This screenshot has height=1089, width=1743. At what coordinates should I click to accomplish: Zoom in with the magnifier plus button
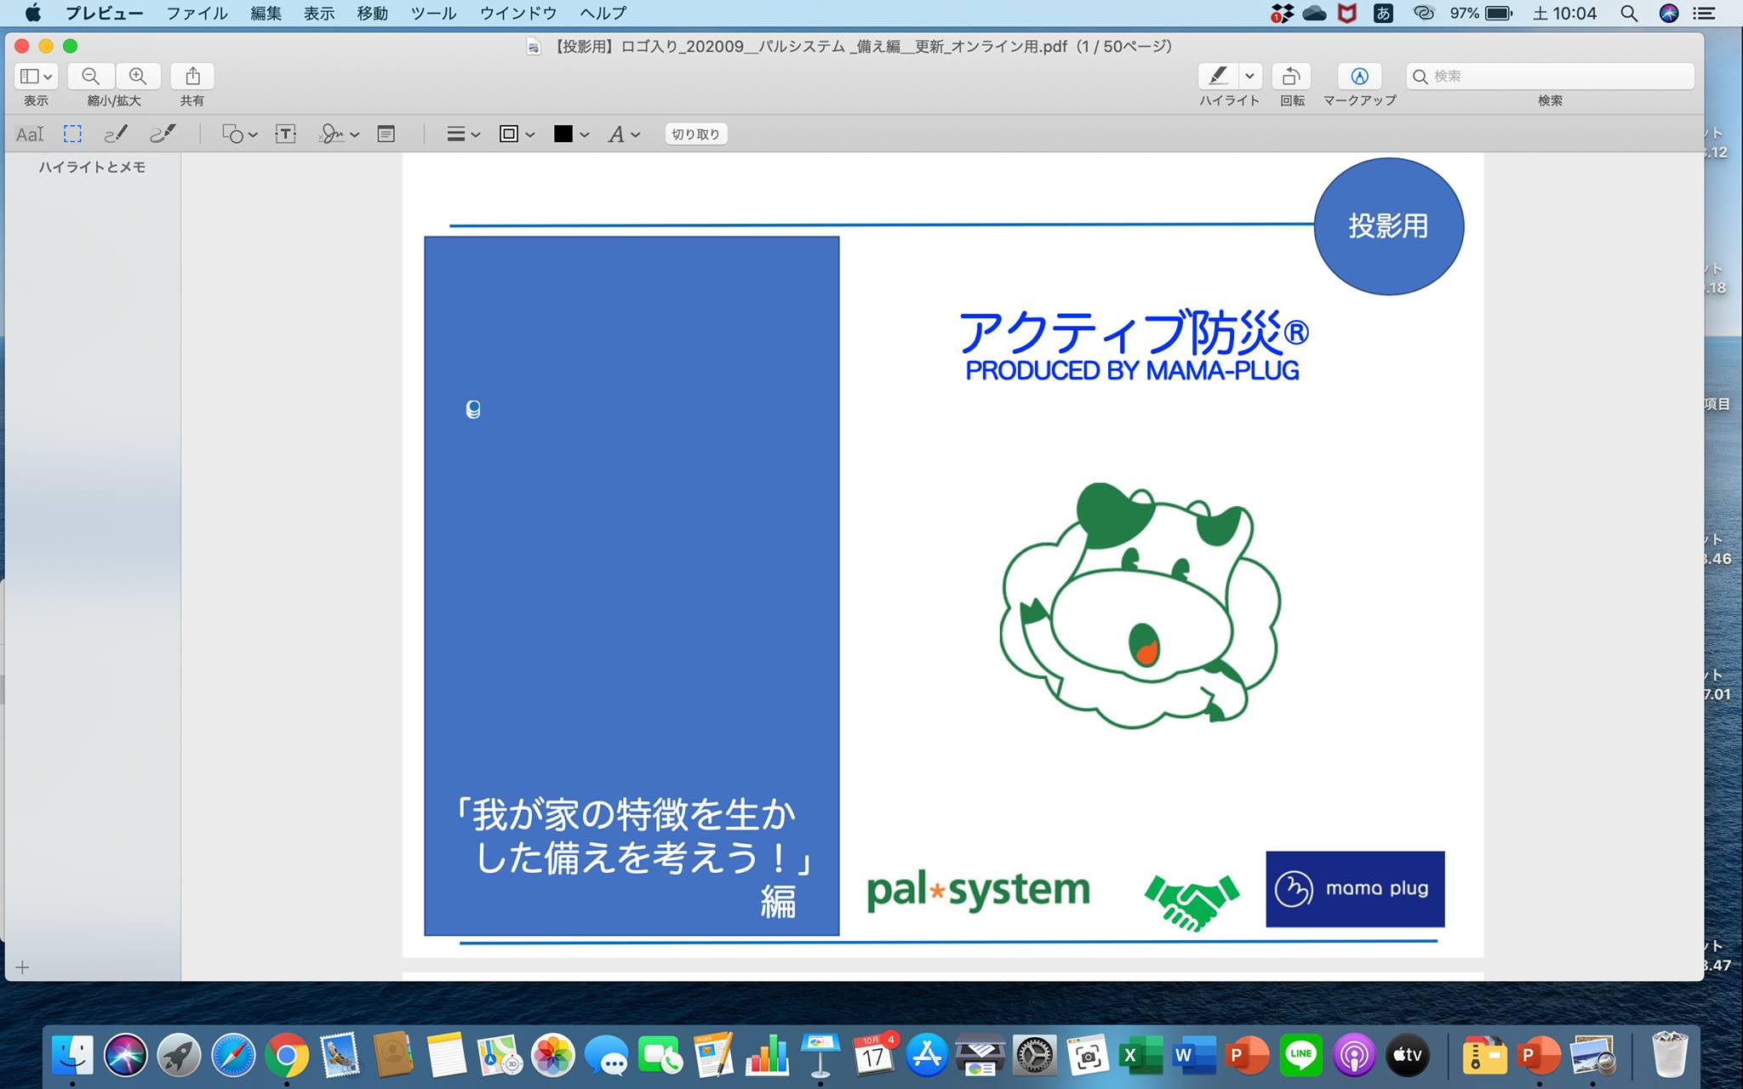(x=138, y=77)
